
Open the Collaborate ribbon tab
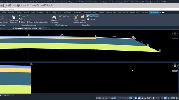(87, 13)
